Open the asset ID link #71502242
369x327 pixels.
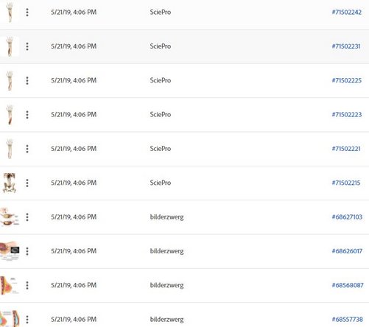(x=347, y=13)
